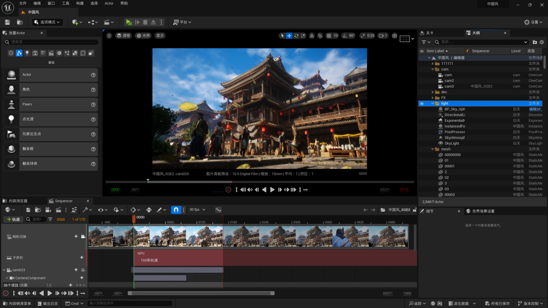Save the current level with the toolbar disk icon
The height and width of the screenshot is (308, 548).
7,22
